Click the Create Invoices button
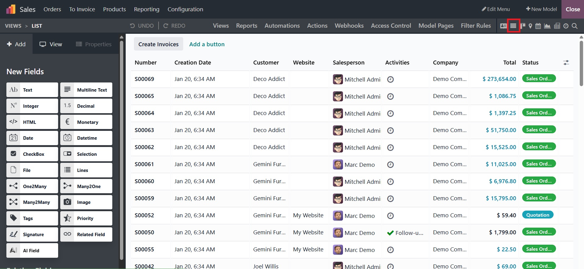Image resolution: width=584 pixels, height=269 pixels. click(159, 44)
